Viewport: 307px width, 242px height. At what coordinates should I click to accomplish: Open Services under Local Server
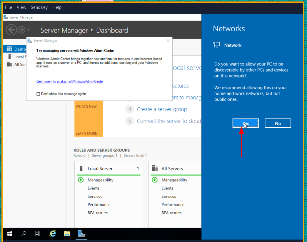[x=95, y=197]
